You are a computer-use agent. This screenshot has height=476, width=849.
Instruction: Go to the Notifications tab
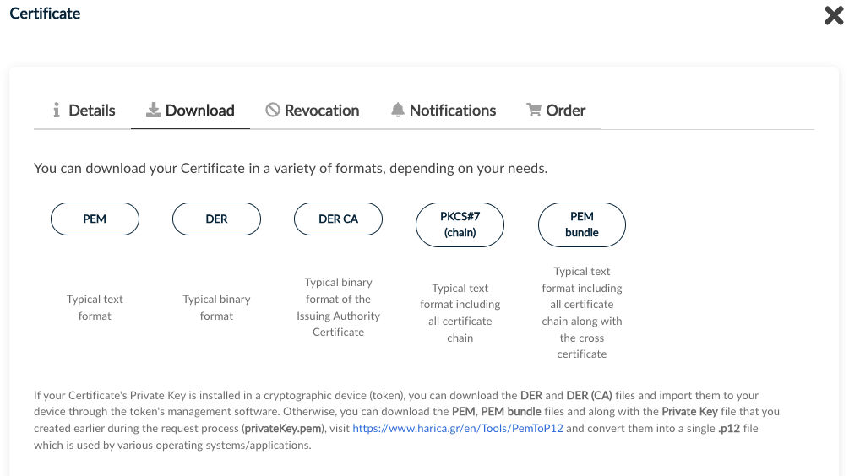[452, 111]
